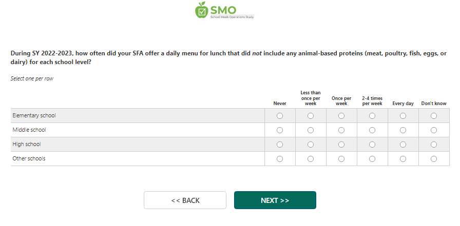Go to the next survey page
The width and height of the screenshot is (460, 226).
pyautogui.click(x=275, y=200)
